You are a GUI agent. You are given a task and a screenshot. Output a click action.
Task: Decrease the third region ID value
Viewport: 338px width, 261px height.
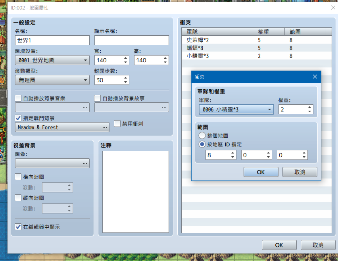tap(304, 157)
